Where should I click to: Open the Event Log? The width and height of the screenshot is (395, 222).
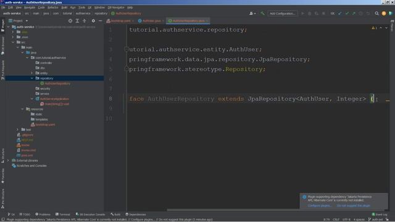pos(380,215)
